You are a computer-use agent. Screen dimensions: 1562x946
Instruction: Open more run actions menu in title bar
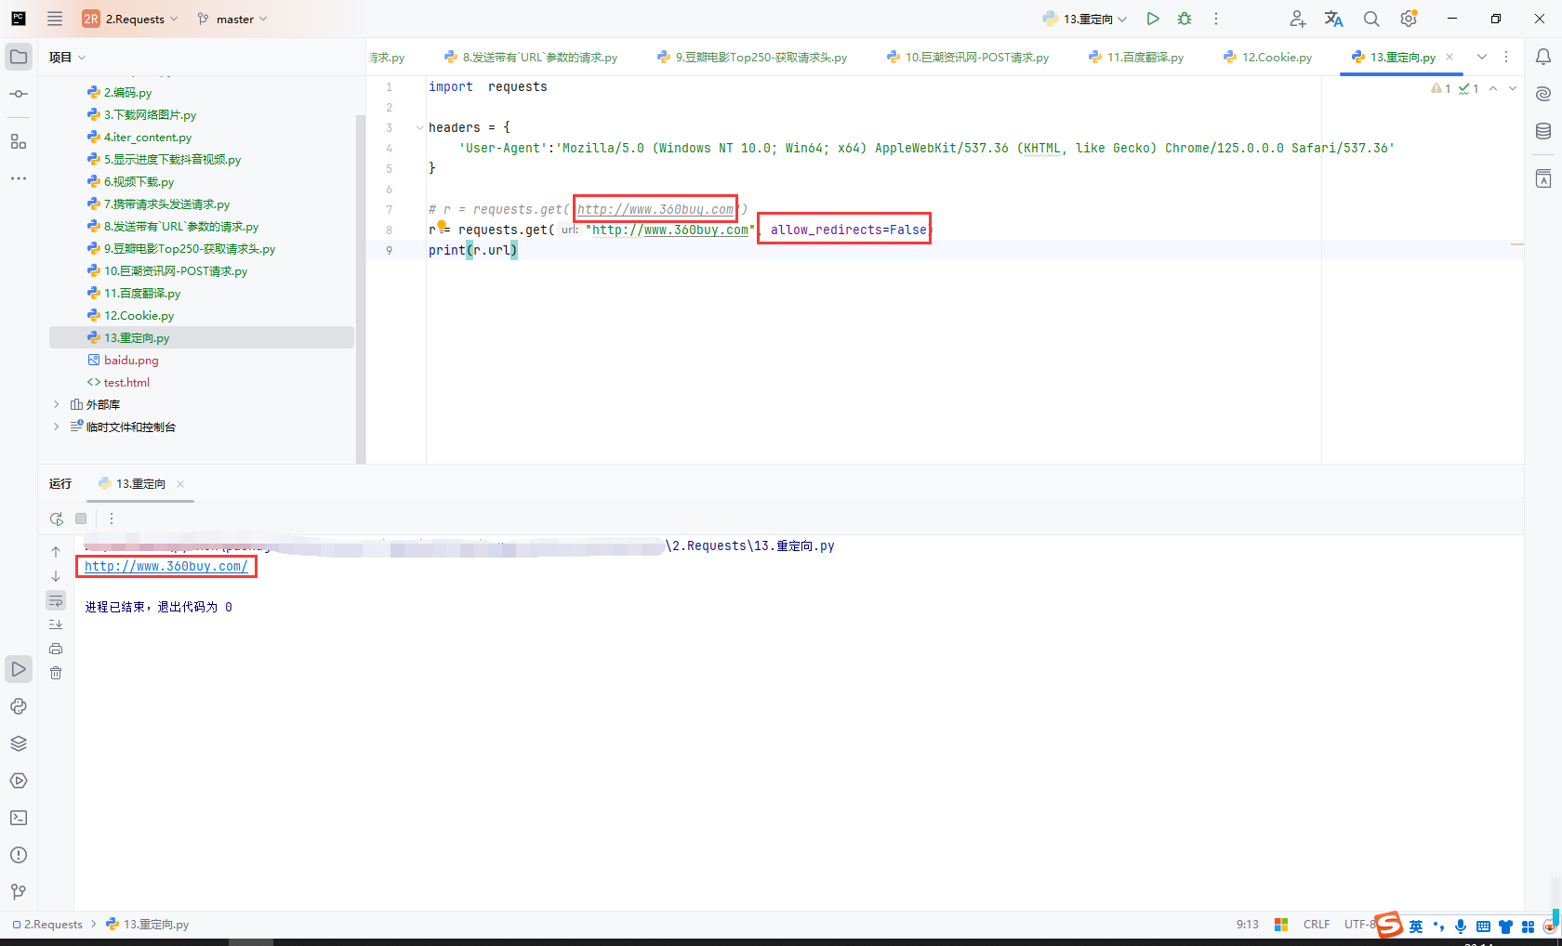click(x=1215, y=19)
